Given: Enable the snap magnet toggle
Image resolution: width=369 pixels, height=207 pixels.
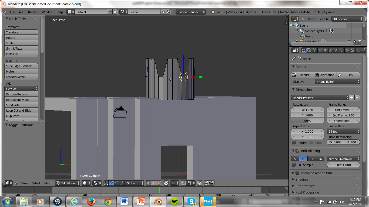Looking at the screenshot, I should click(183, 183).
